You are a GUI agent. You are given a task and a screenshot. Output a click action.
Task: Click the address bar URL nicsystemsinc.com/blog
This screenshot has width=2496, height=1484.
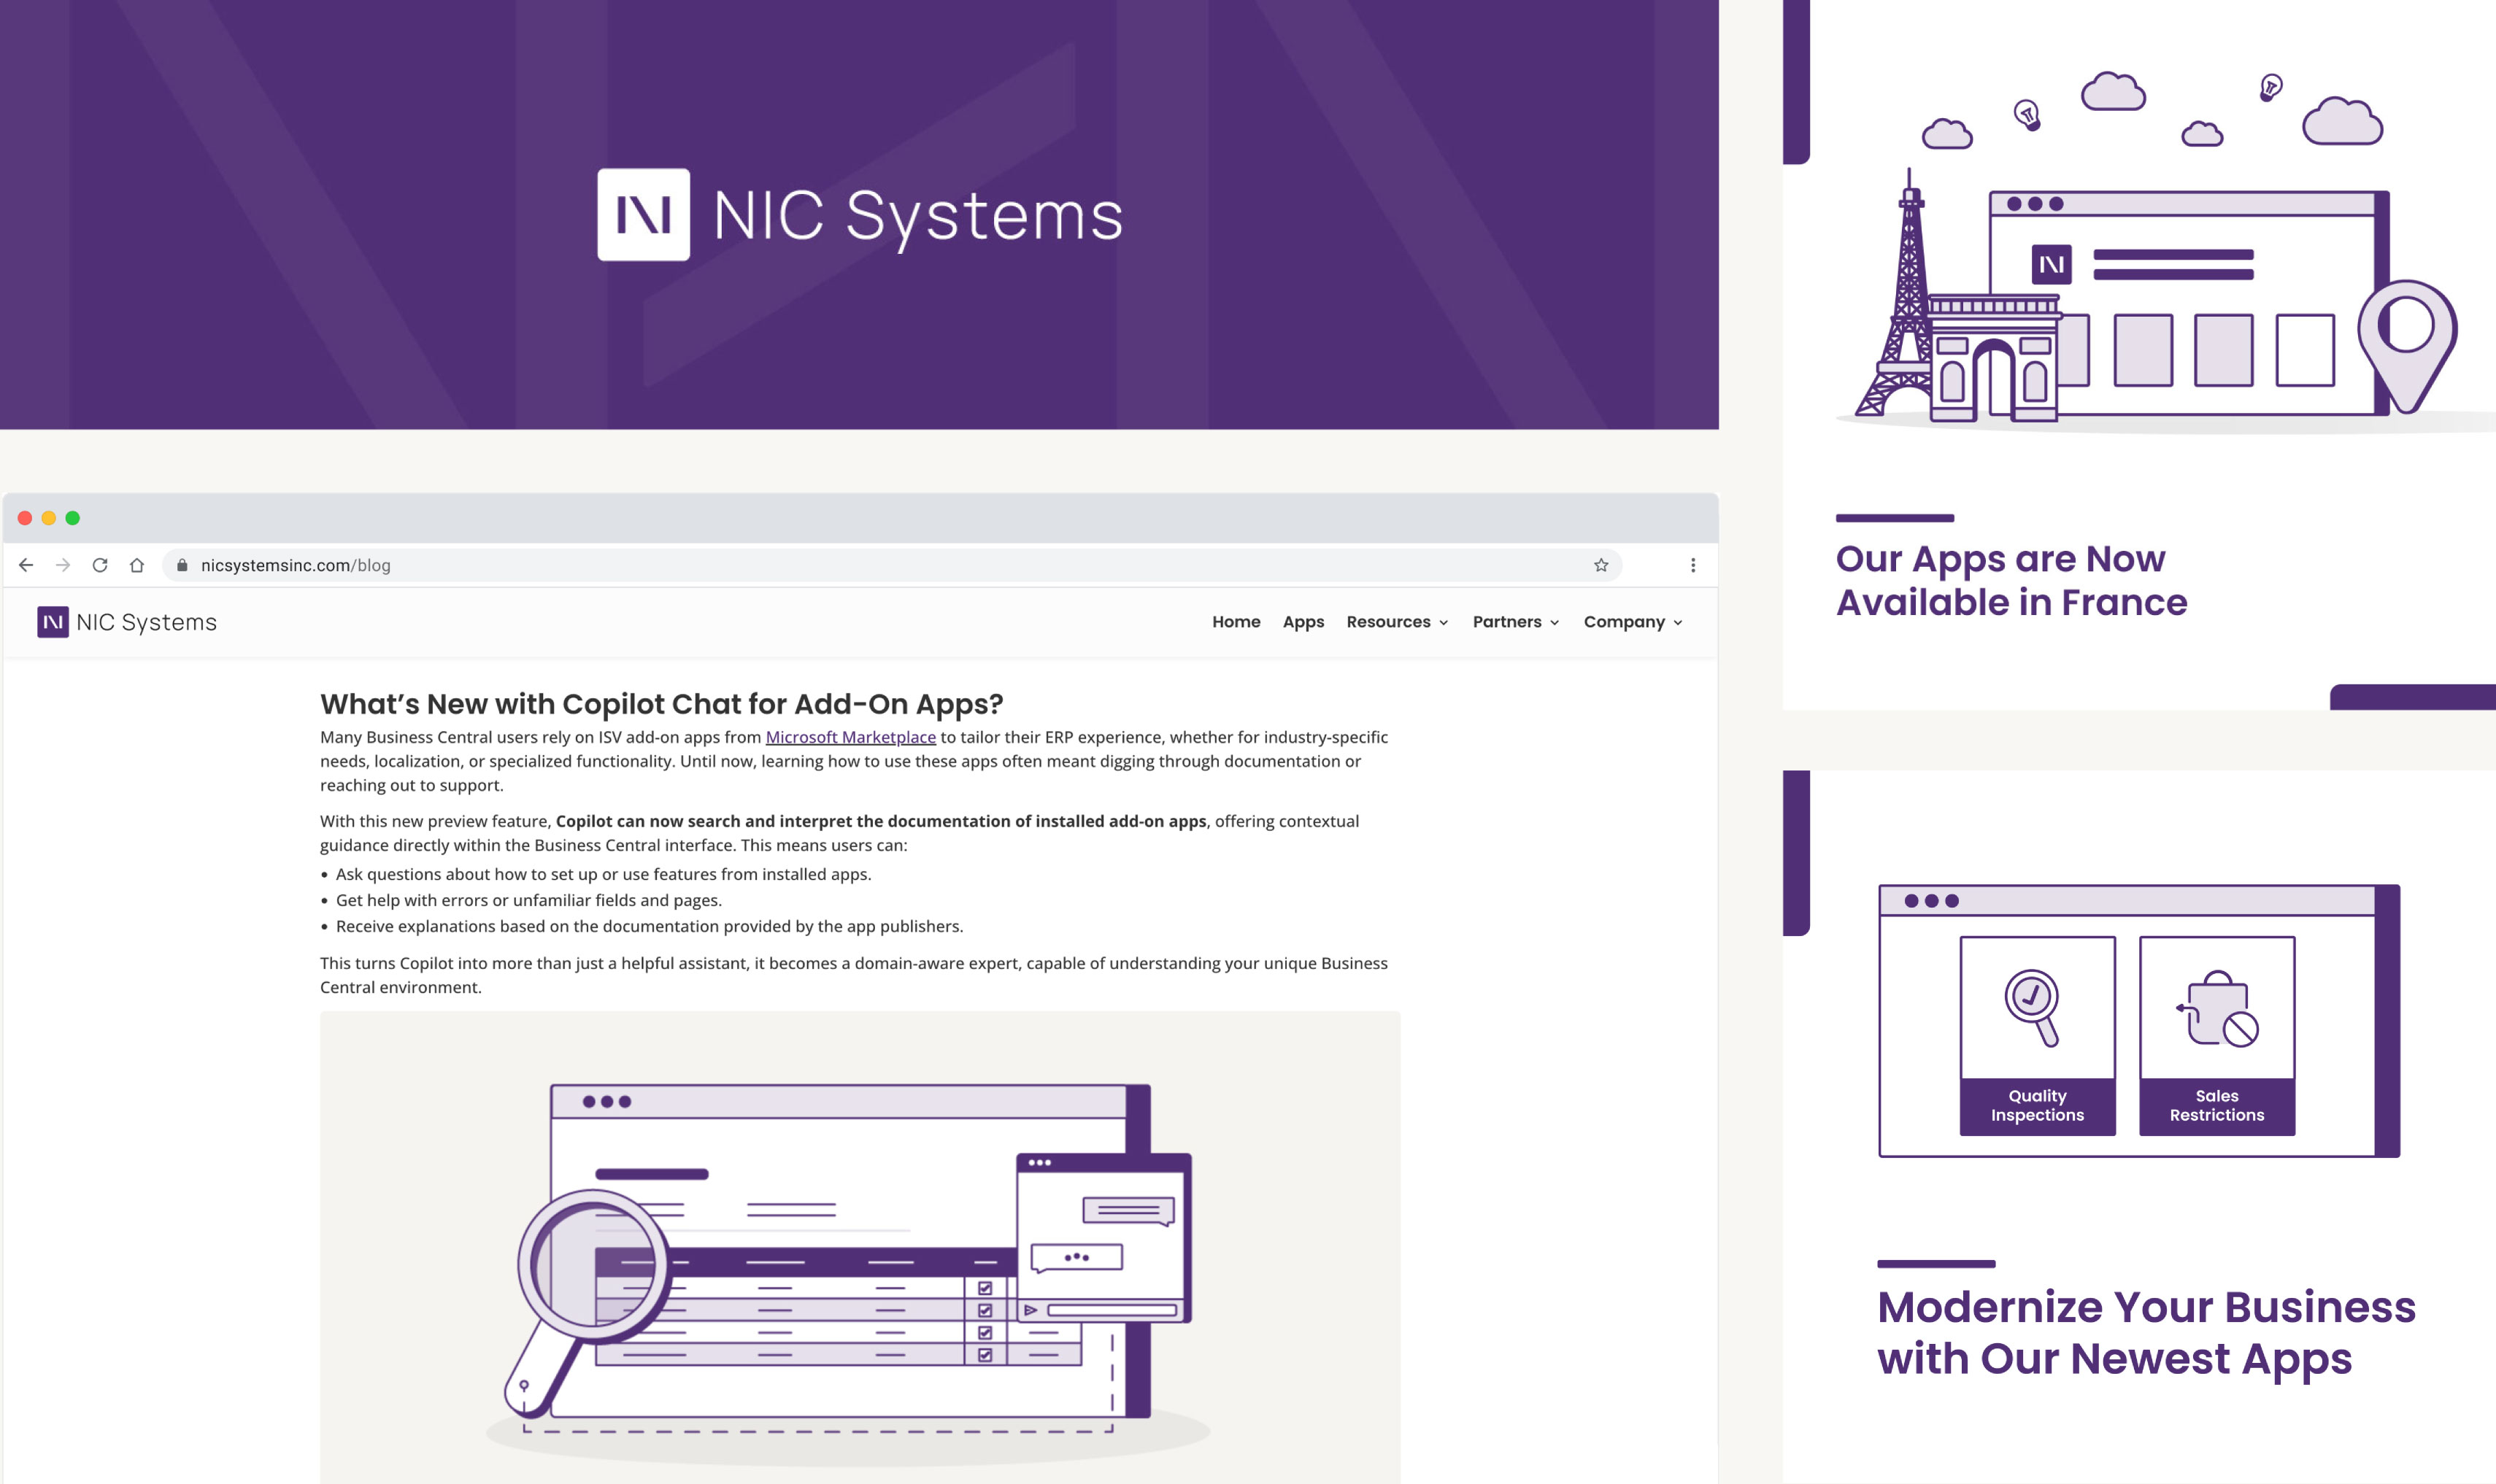[x=296, y=565]
